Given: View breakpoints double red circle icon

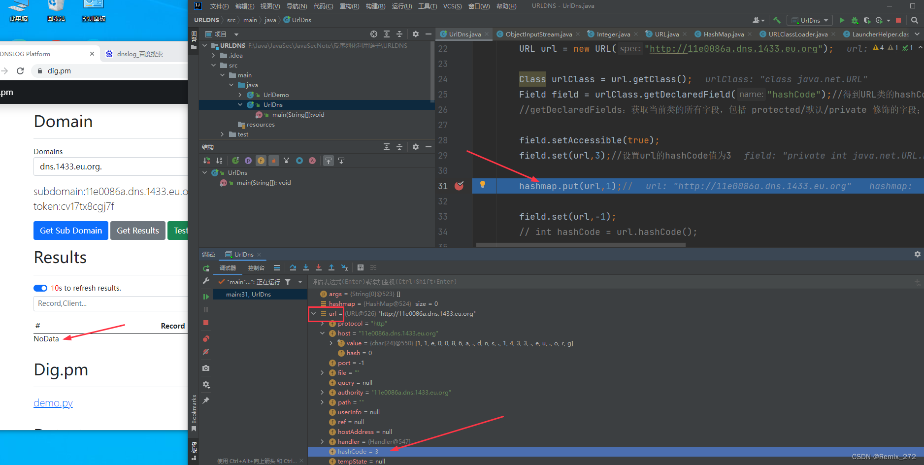Looking at the screenshot, I should tap(206, 339).
